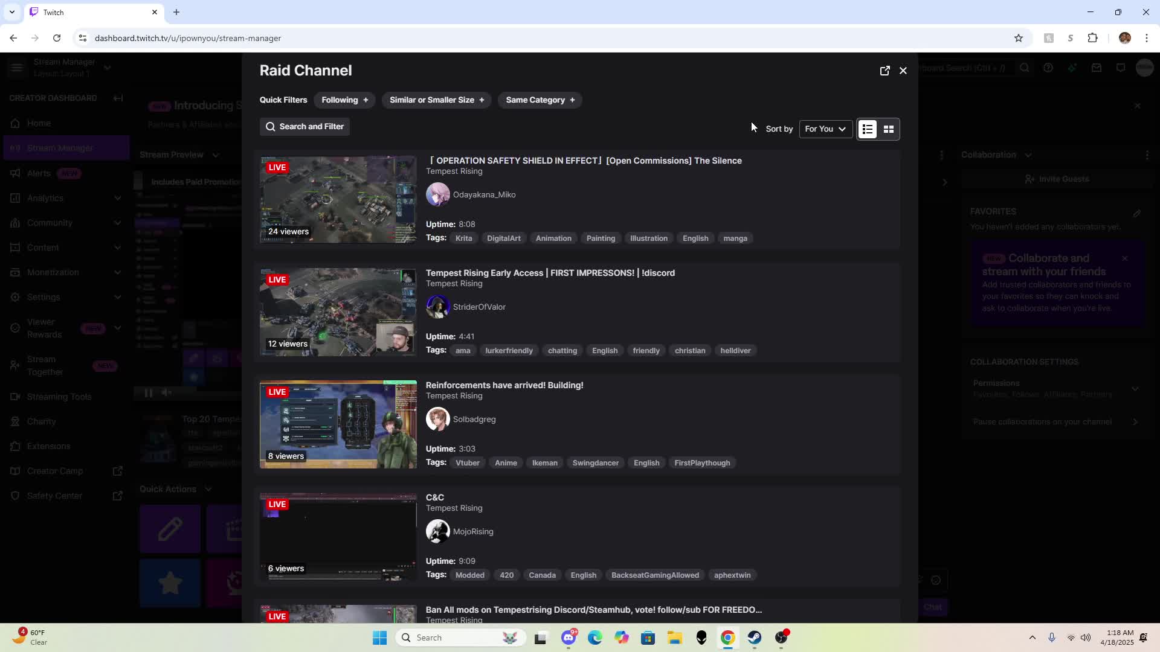The image size is (1160, 652).
Task: Pop out the Raid Channel window
Action: coord(884,71)
